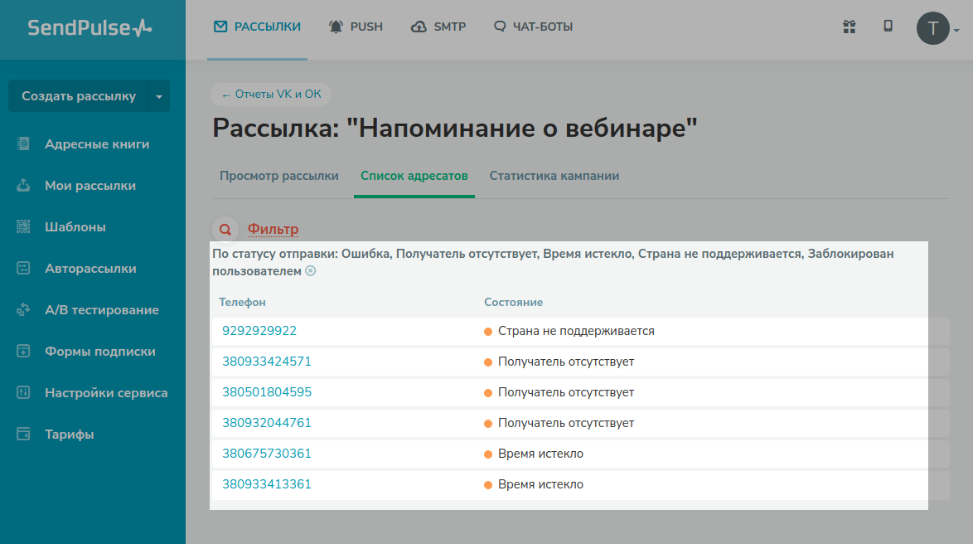Image resolution: width=973 pixels, height=544 pixels.
Task: Open phone number 9292929922
Action: [x=259, y=331]
